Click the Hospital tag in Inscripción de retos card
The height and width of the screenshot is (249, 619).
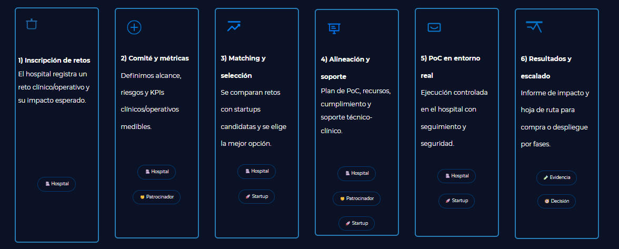(56, 184)
